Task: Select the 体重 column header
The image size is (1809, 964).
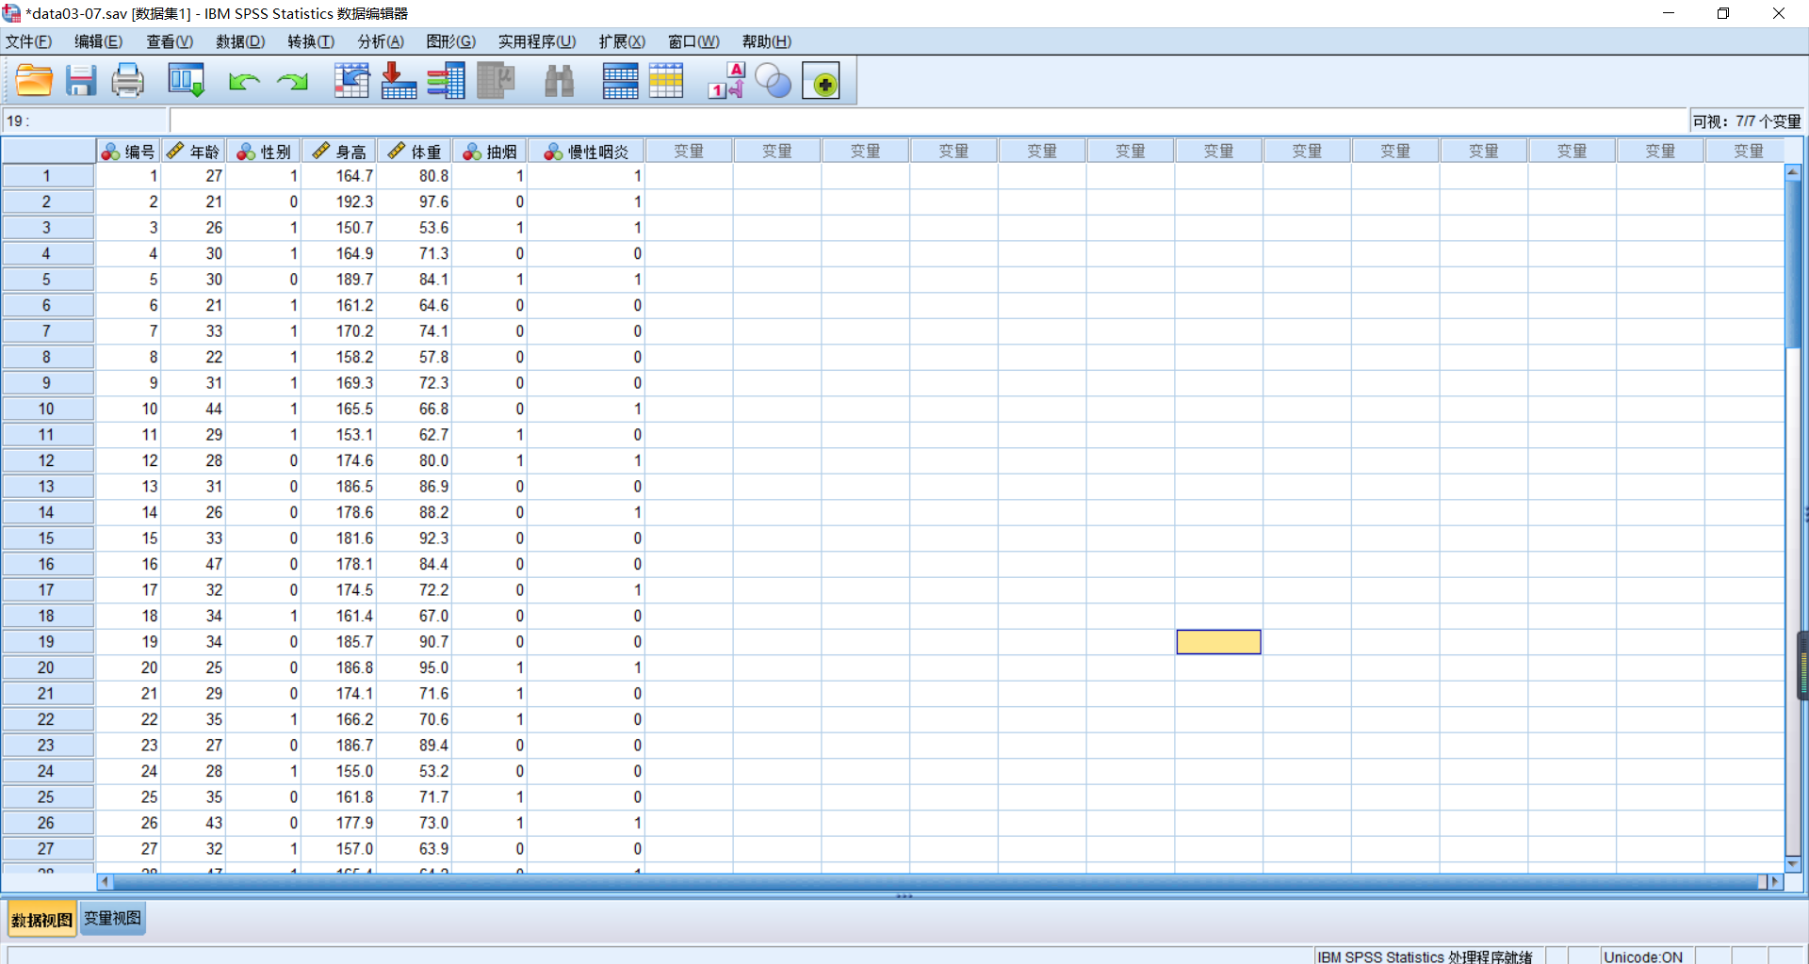Action: (x=415, y=152)
